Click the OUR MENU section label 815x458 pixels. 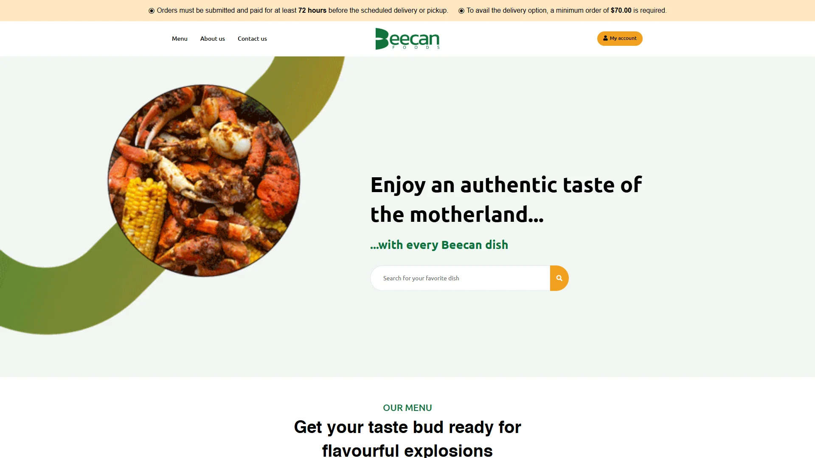[407, 408]
